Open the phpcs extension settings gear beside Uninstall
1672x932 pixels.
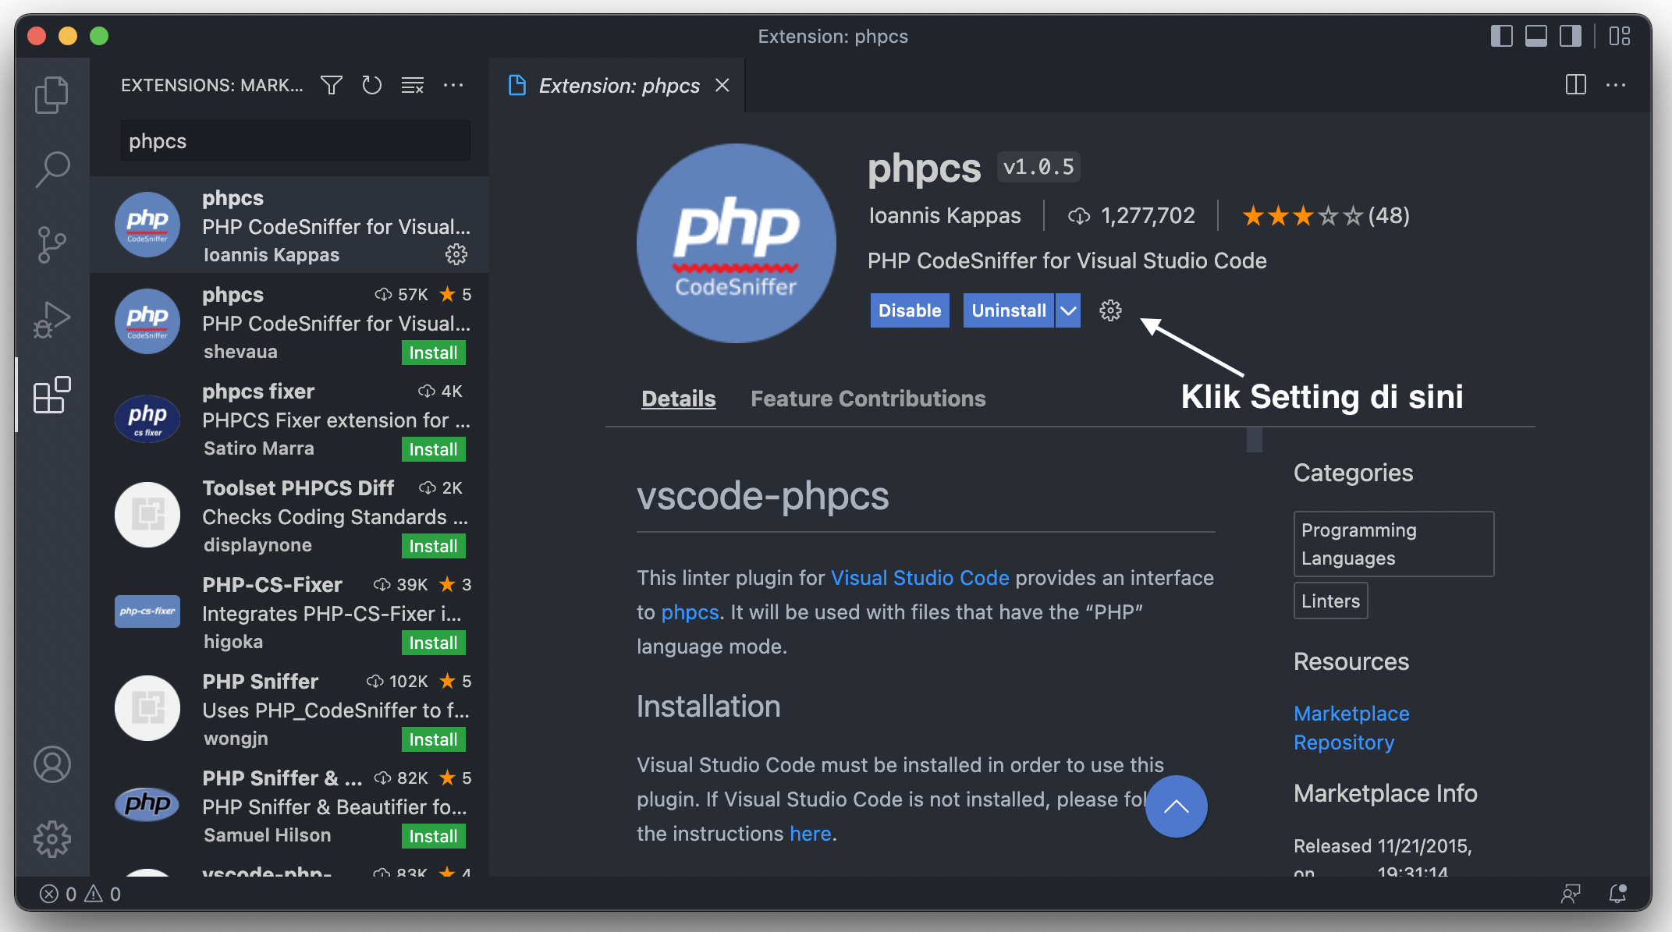1110,310
